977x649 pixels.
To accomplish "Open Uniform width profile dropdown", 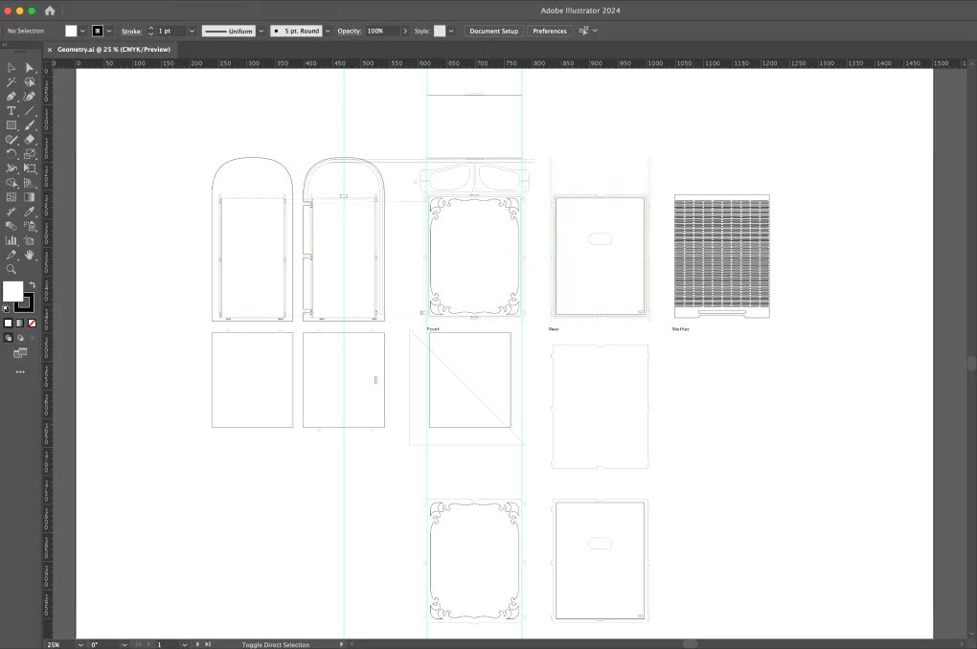I will click(x=261, y=31).
